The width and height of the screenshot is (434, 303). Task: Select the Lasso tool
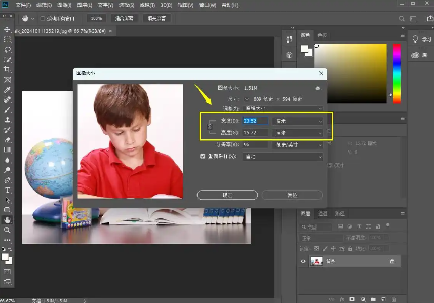click(8, 50)
